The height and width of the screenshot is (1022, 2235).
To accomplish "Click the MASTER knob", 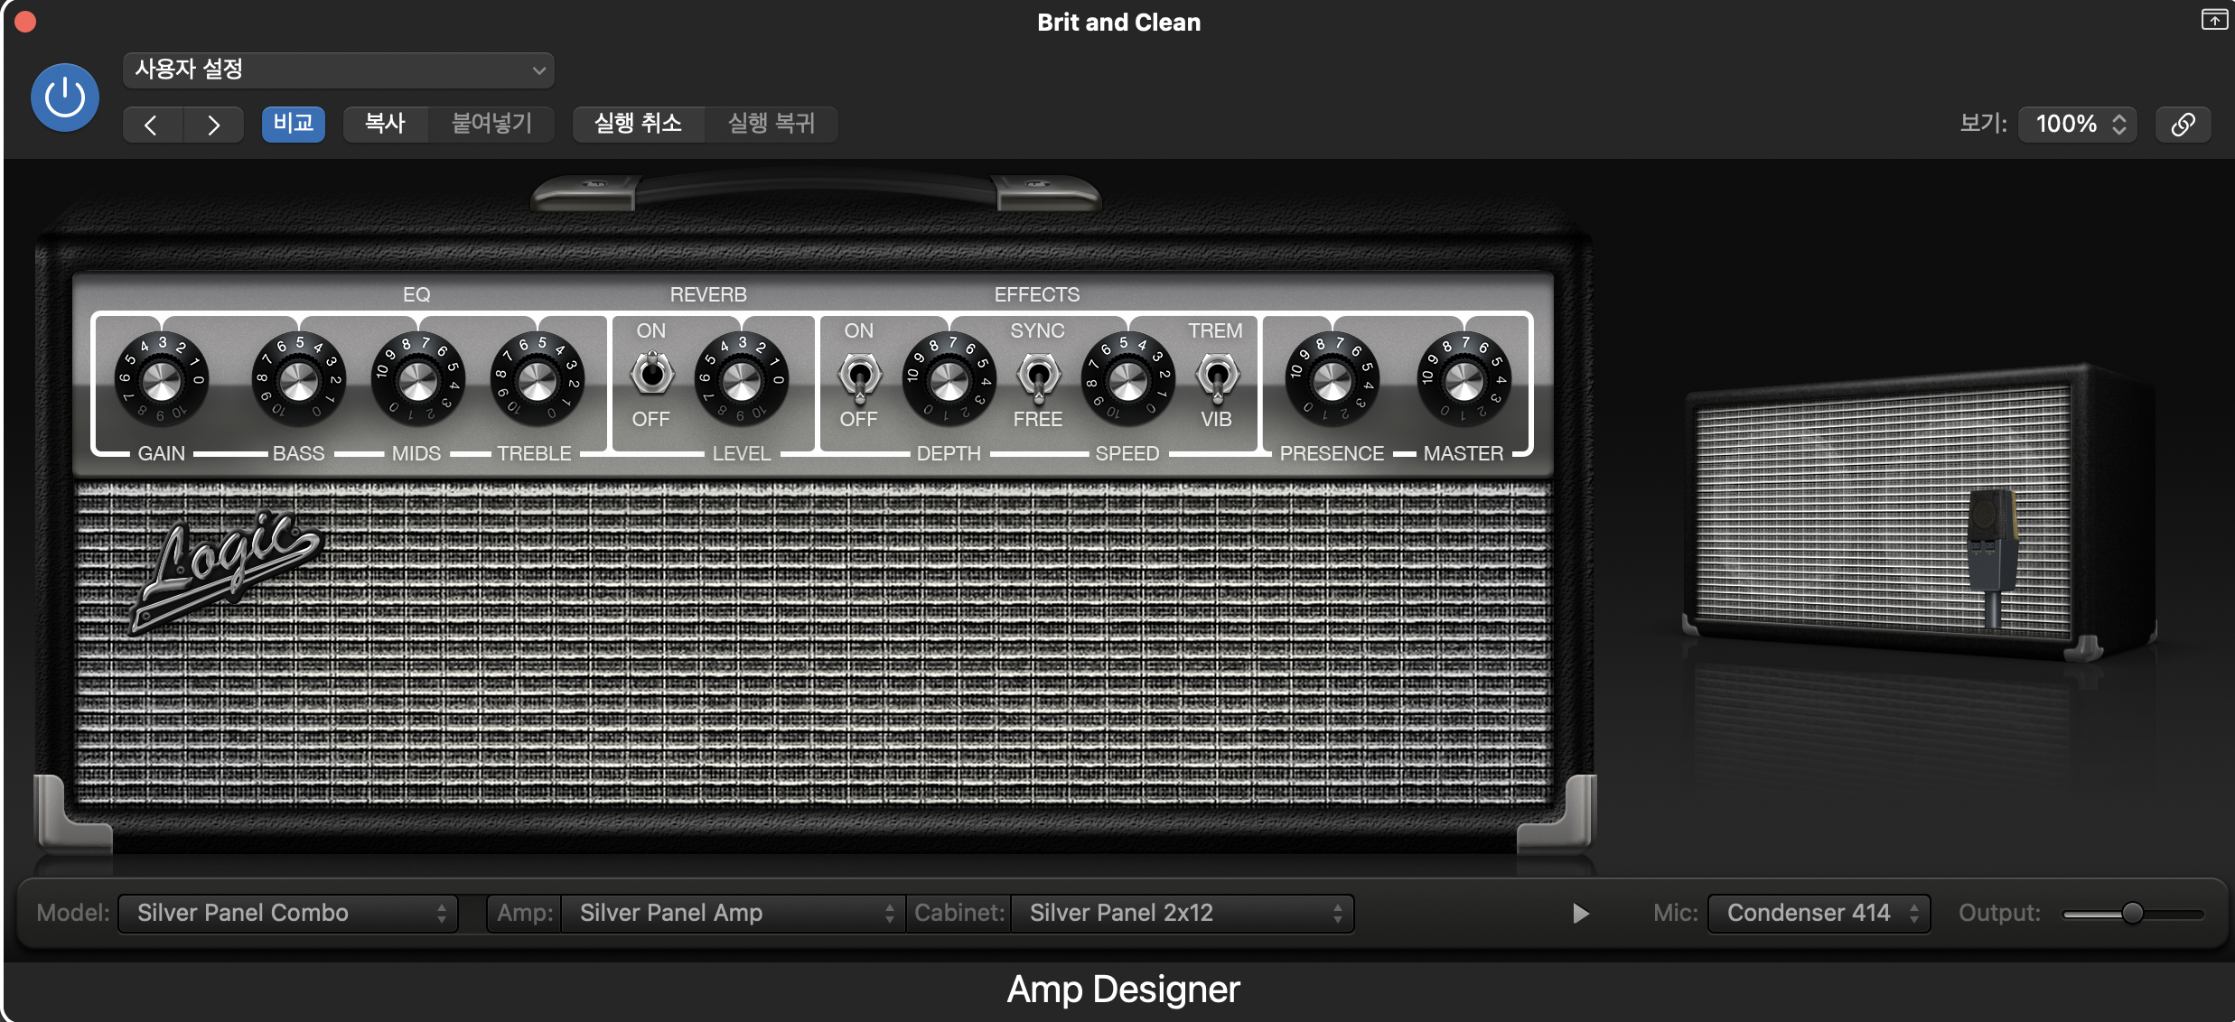I will pyautogui.click(x=1464, y=381).
